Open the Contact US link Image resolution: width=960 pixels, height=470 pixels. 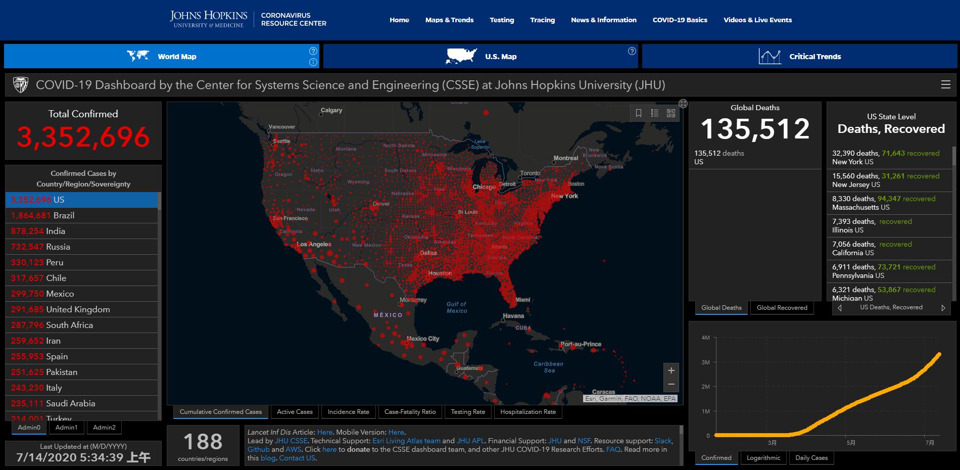pos(297,458)
